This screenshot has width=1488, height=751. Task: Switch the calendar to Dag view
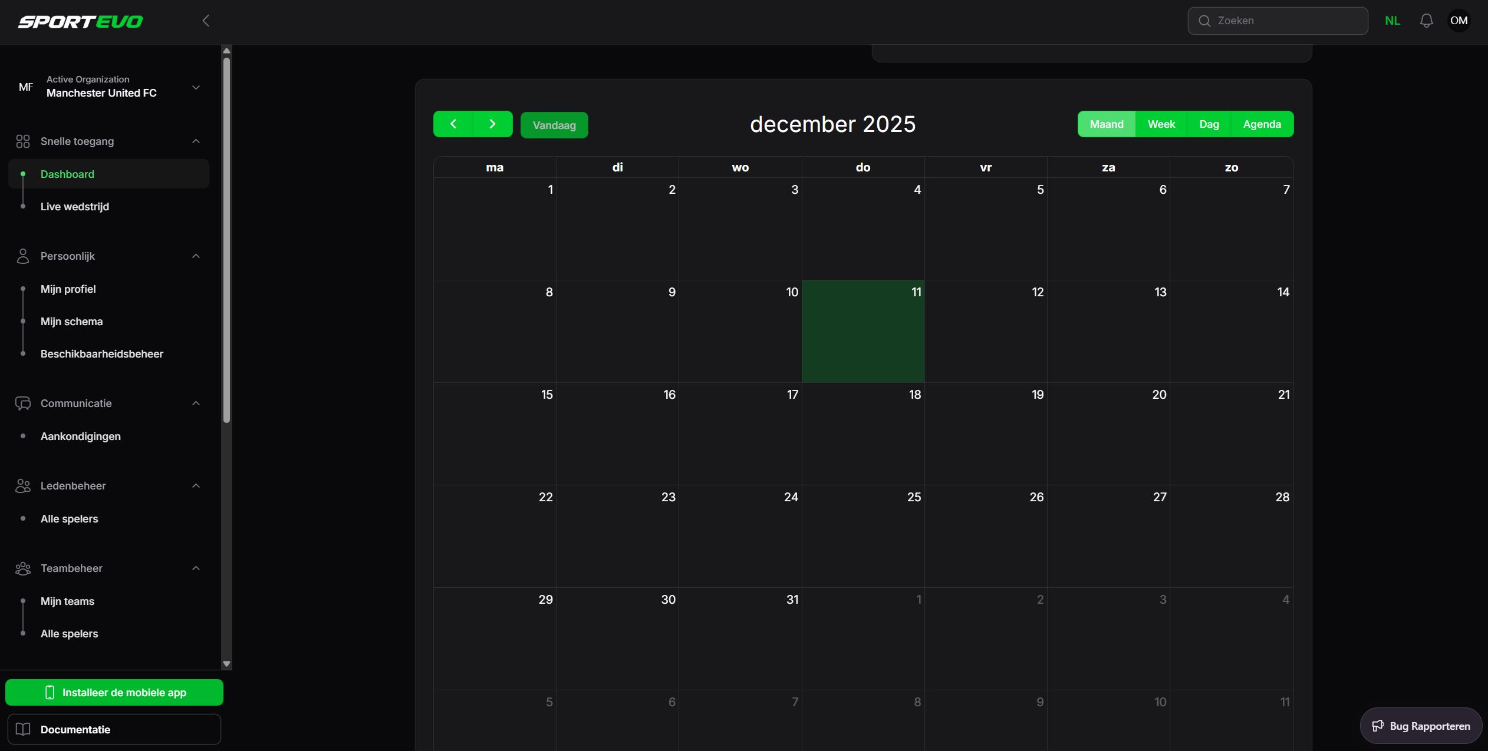coord(1209,124)
